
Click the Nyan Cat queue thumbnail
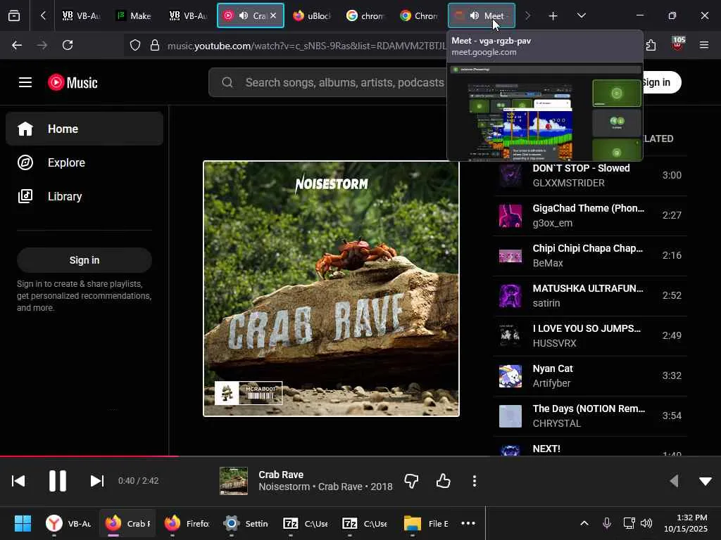510,376
